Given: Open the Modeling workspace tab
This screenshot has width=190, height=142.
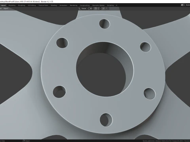Looking at the screenshot, I should coord(12,6).
